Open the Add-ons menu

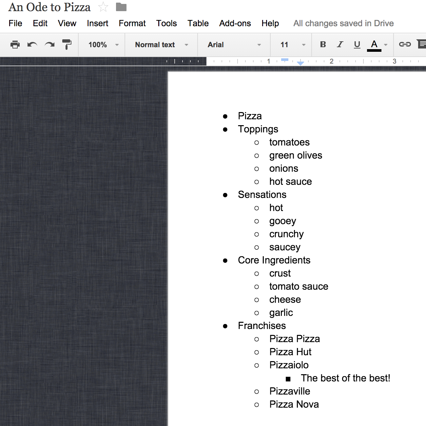click(x=235, y=23)
